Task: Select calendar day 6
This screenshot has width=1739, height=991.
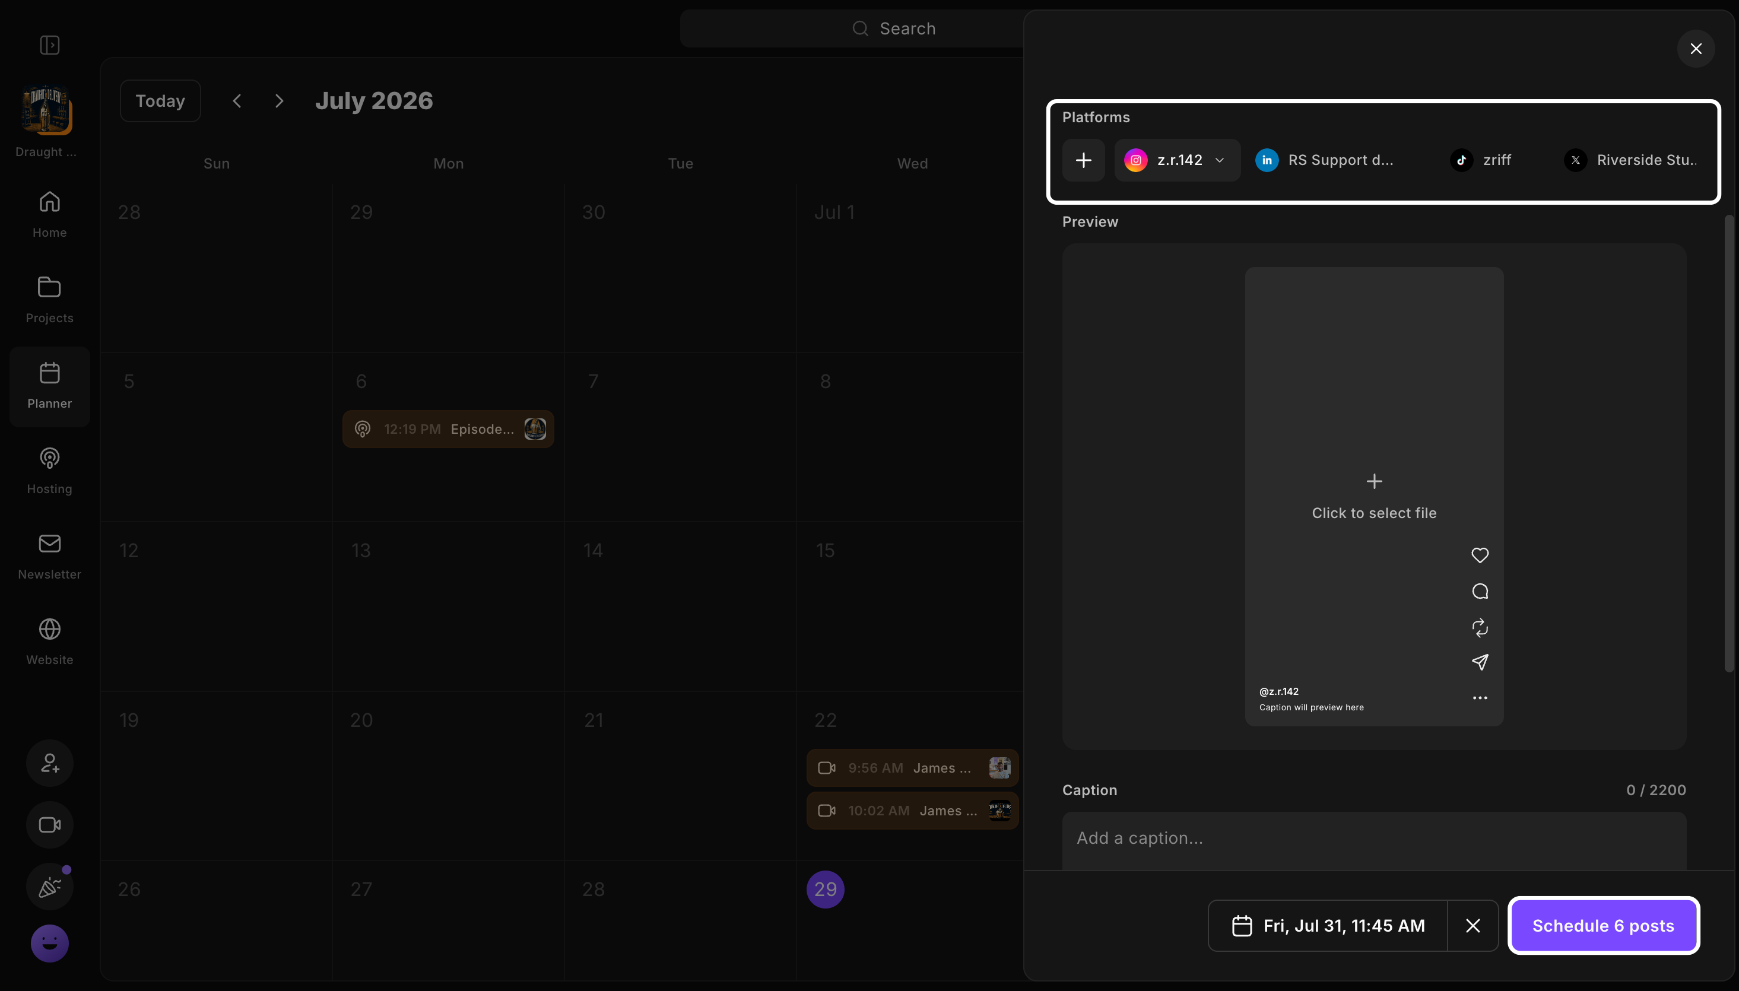Action: pos(361,381)
